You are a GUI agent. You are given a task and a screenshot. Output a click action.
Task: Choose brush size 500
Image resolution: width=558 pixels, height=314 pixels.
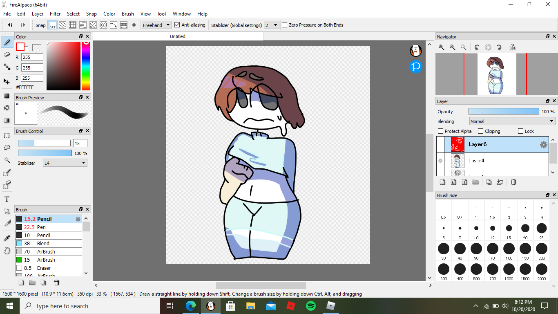[x=476, y=271]
